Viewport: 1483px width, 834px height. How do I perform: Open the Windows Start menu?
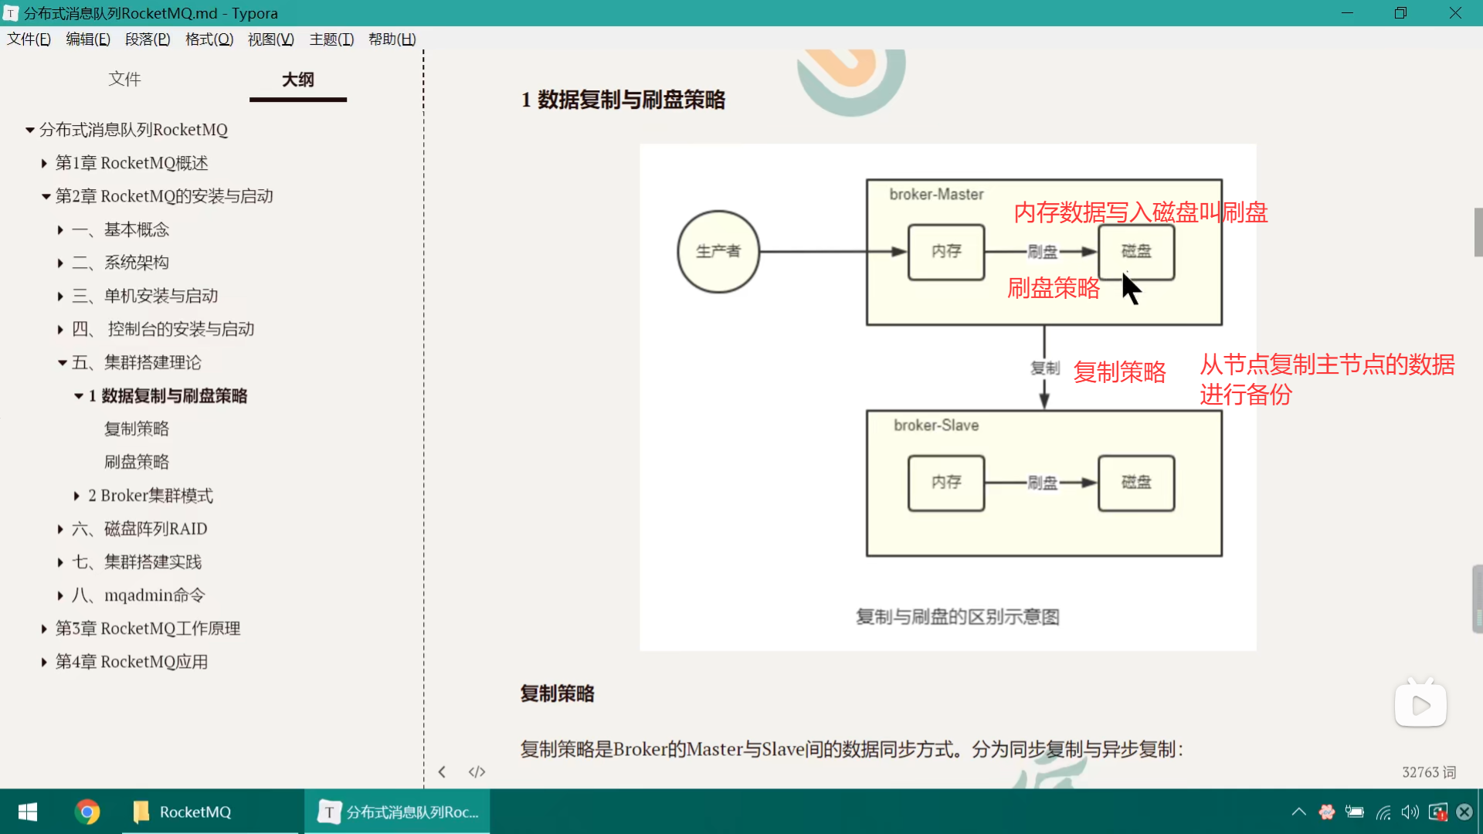click(x=28, y=812)
